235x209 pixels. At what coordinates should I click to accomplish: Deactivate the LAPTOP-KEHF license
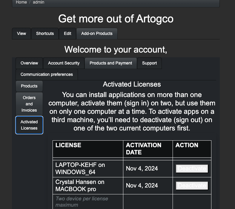[x=192, y=169]
